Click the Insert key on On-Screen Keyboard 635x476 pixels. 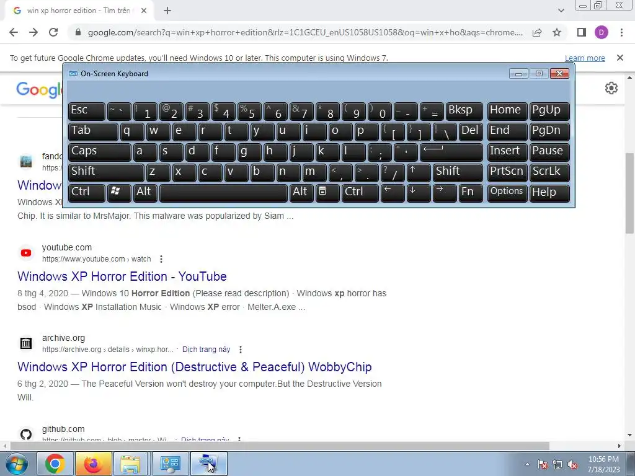pyautogui.click(x=507, y=152)
